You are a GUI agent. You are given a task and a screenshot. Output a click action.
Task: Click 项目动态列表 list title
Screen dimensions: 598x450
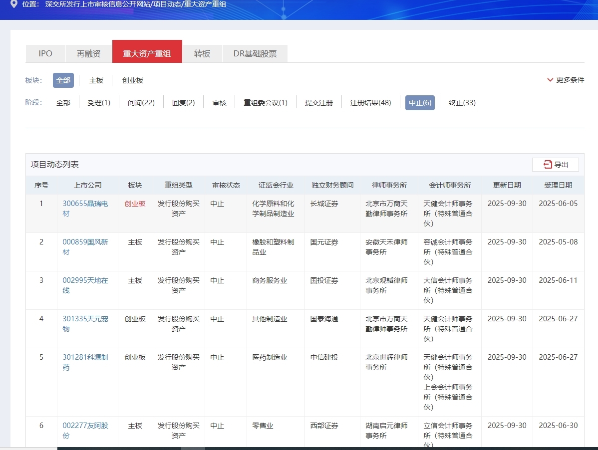click(x=54, y=165)
